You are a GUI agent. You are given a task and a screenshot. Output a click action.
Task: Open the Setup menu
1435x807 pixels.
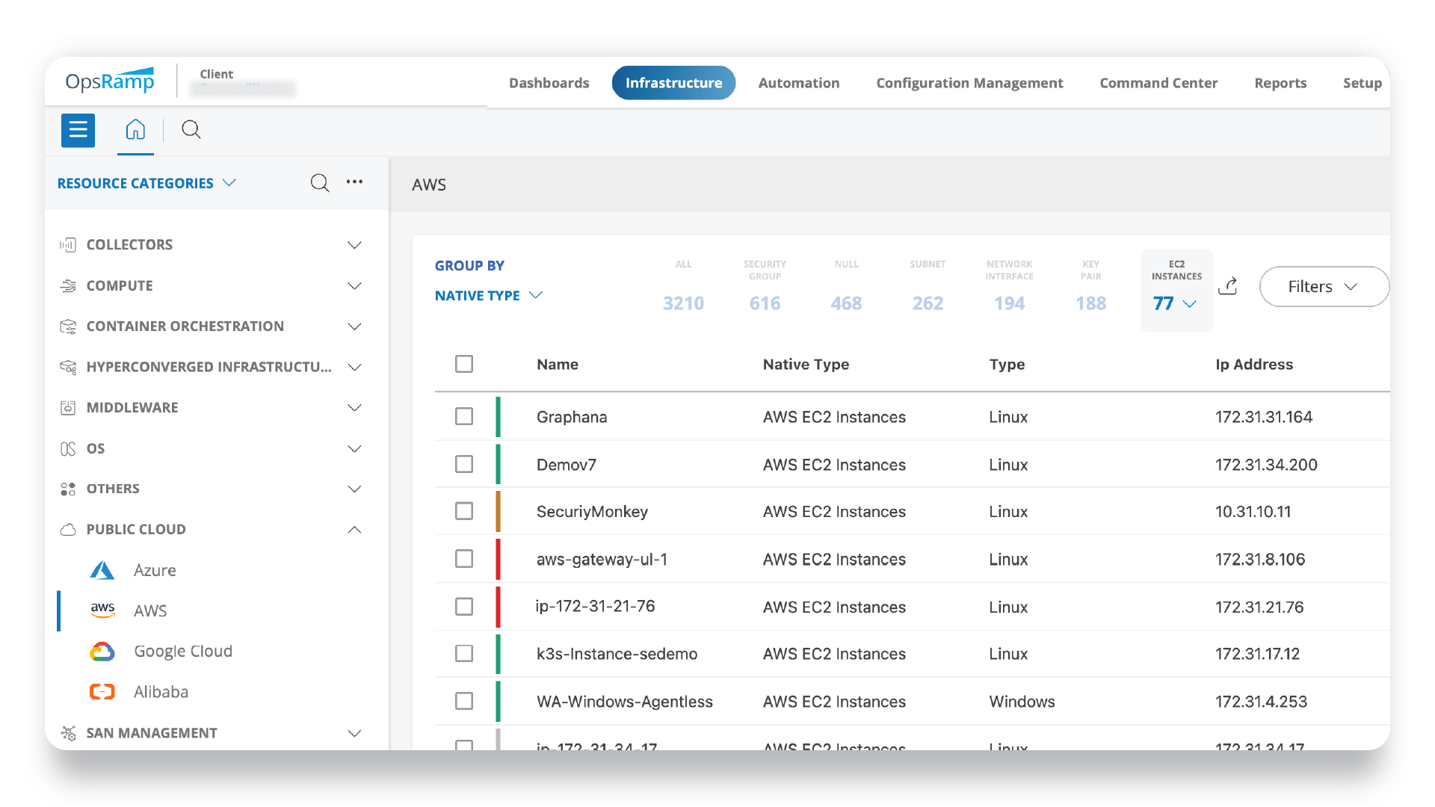[1362, 83]
